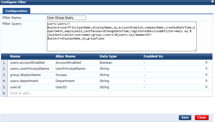Image resolution: width=215 pixels, height=122 pixels.
Task: Select the AccountEnabled alias name cell
Action: click(68, 63)
